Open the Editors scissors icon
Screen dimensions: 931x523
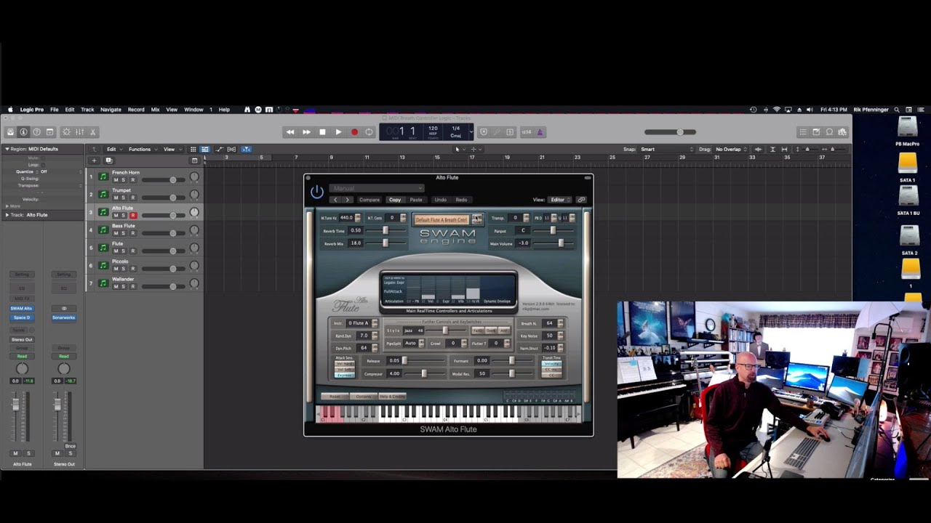[92, 132]
